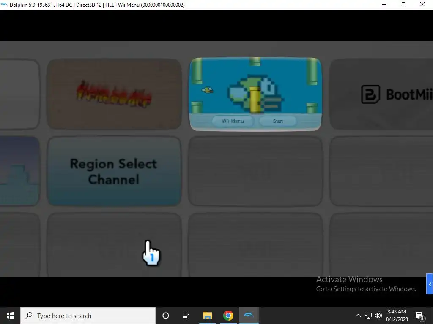Open Cortana circle icon on taskbar
Viewport: 433px width, 324px height.
(166, 316)
